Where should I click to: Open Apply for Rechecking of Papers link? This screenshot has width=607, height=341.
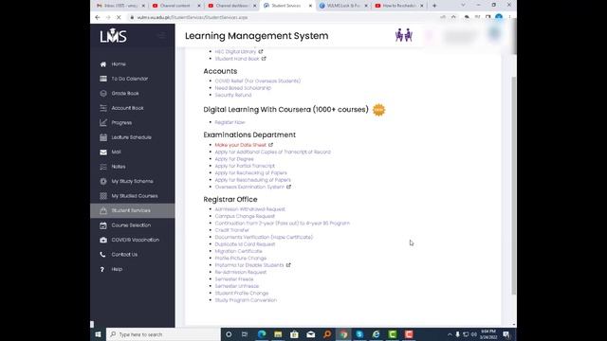click(250, 172)
